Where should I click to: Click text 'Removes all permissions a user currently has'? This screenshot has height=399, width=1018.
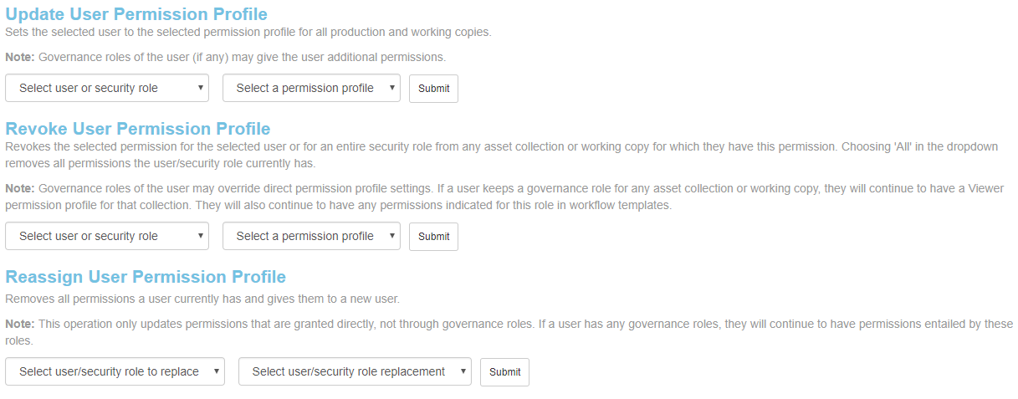202,299
